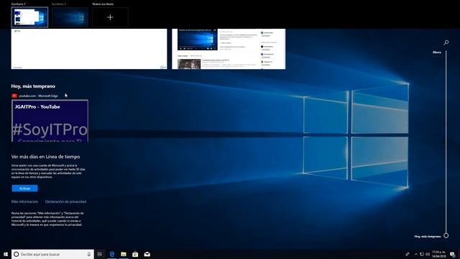Image resolution: width=460 pixels, height=259 pixels.
Task: Open the Action Center notifications icon
Action: 452,254
